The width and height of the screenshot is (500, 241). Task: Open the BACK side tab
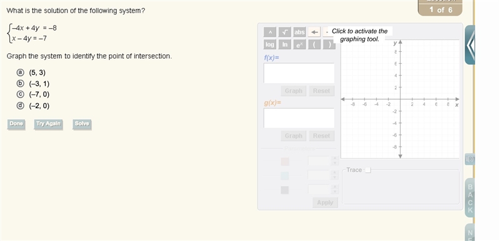[x=470, y=198]
